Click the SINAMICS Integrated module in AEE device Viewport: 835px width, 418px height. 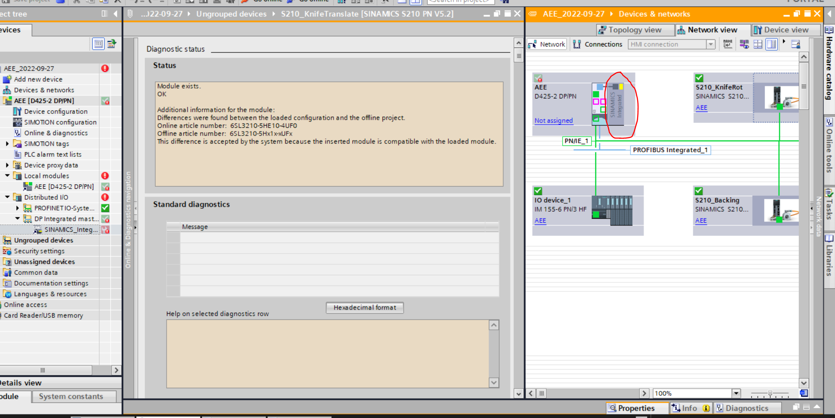616,105
